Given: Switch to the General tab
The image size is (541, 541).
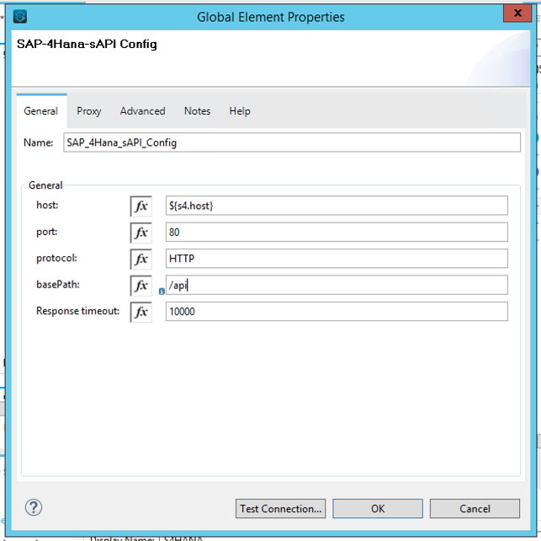Looking at the screenshot, I should [x=40, y=111].
